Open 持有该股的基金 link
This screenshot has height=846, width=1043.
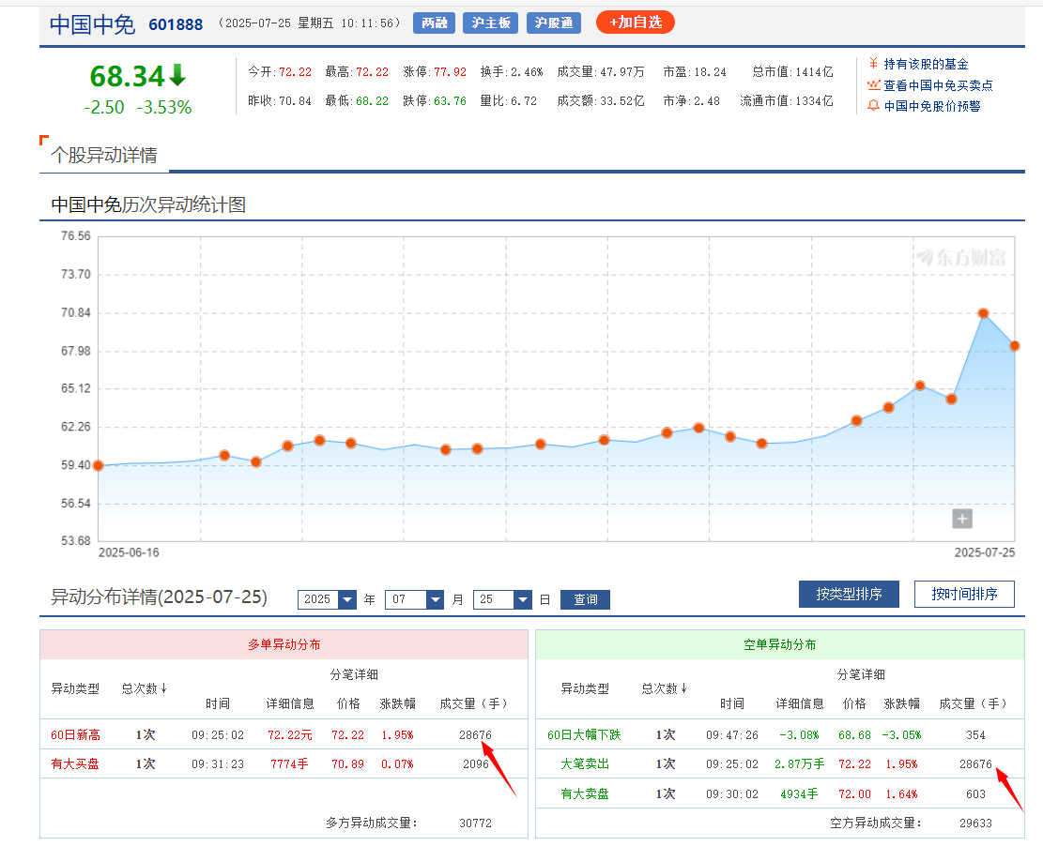coord(926,64)
